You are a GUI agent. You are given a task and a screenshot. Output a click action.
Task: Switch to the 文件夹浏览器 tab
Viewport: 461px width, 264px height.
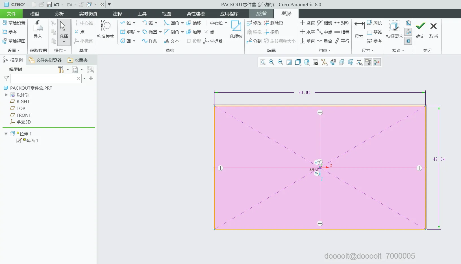click(45, 60)
